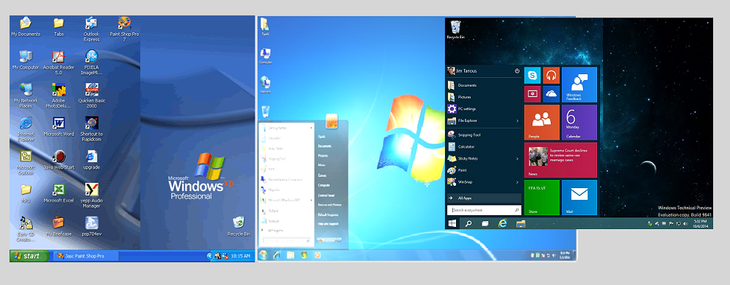The width and height of the screenshot is (730, 285).
Task: Open the People tile
Action: point(542,123)
